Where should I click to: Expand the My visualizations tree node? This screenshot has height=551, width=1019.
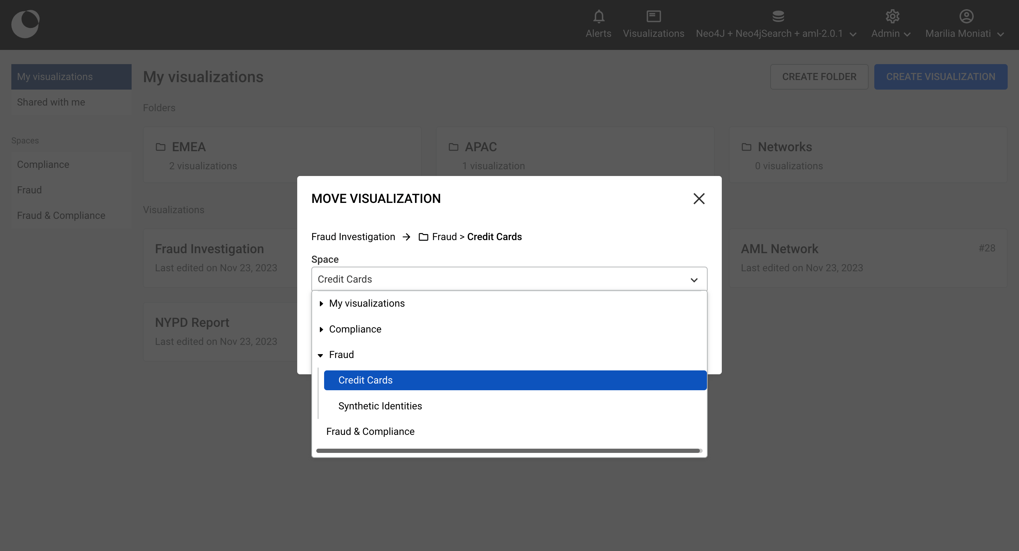[x=321, y=303]
